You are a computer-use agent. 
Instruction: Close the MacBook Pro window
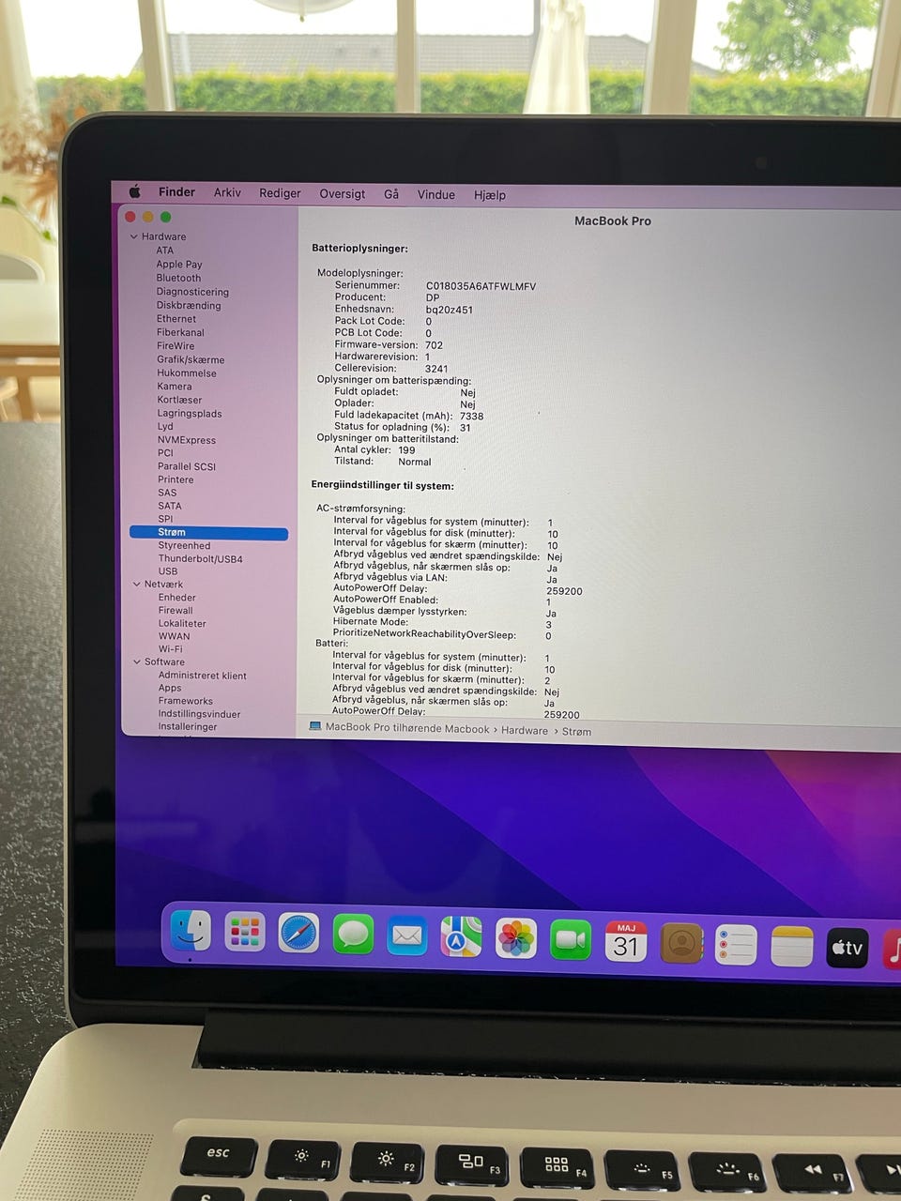click(130, 217)
